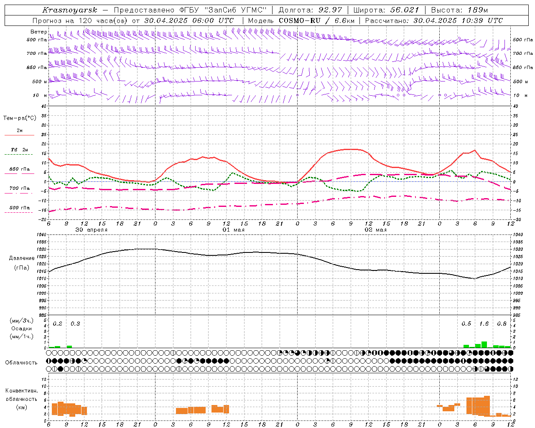Click the precipitation total "0.3"
Screen dimensions: 535x428
point(75,324)
